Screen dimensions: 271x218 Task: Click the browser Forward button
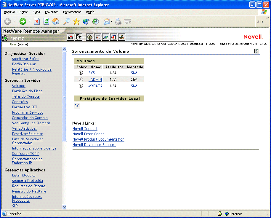[23, 21]
